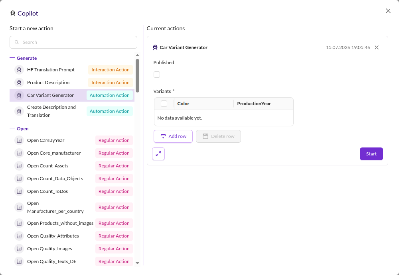This screenshot has width=399, height=275.
Task: Click the Open Count_ToDos label
Action: (47, 191)
